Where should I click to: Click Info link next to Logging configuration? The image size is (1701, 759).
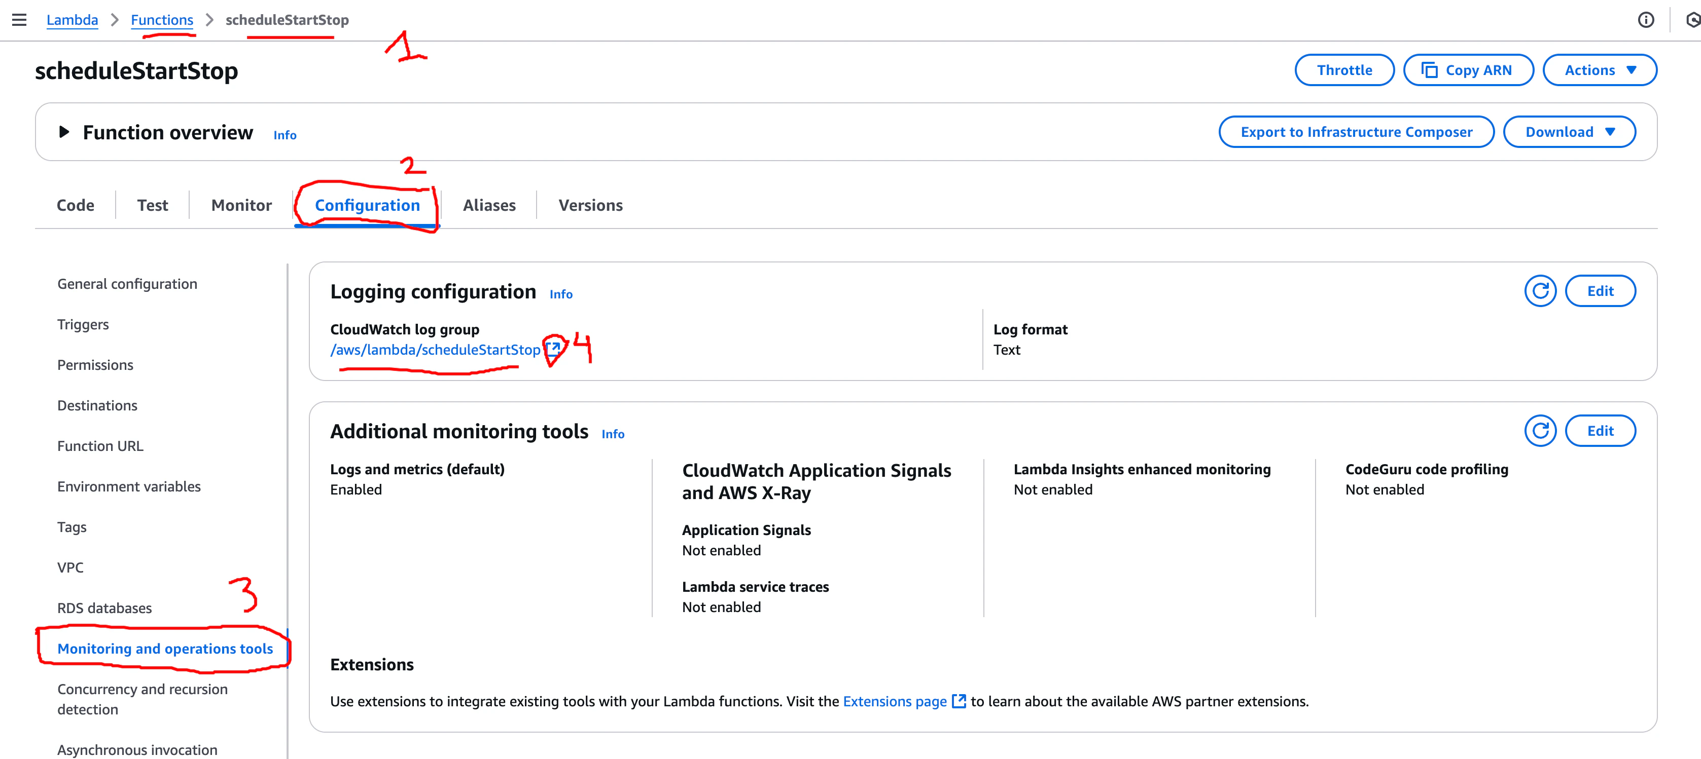[x=560, y=294]
